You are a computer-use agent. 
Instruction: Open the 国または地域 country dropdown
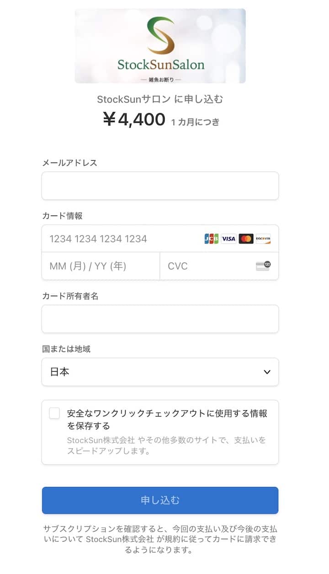(160, 372)
